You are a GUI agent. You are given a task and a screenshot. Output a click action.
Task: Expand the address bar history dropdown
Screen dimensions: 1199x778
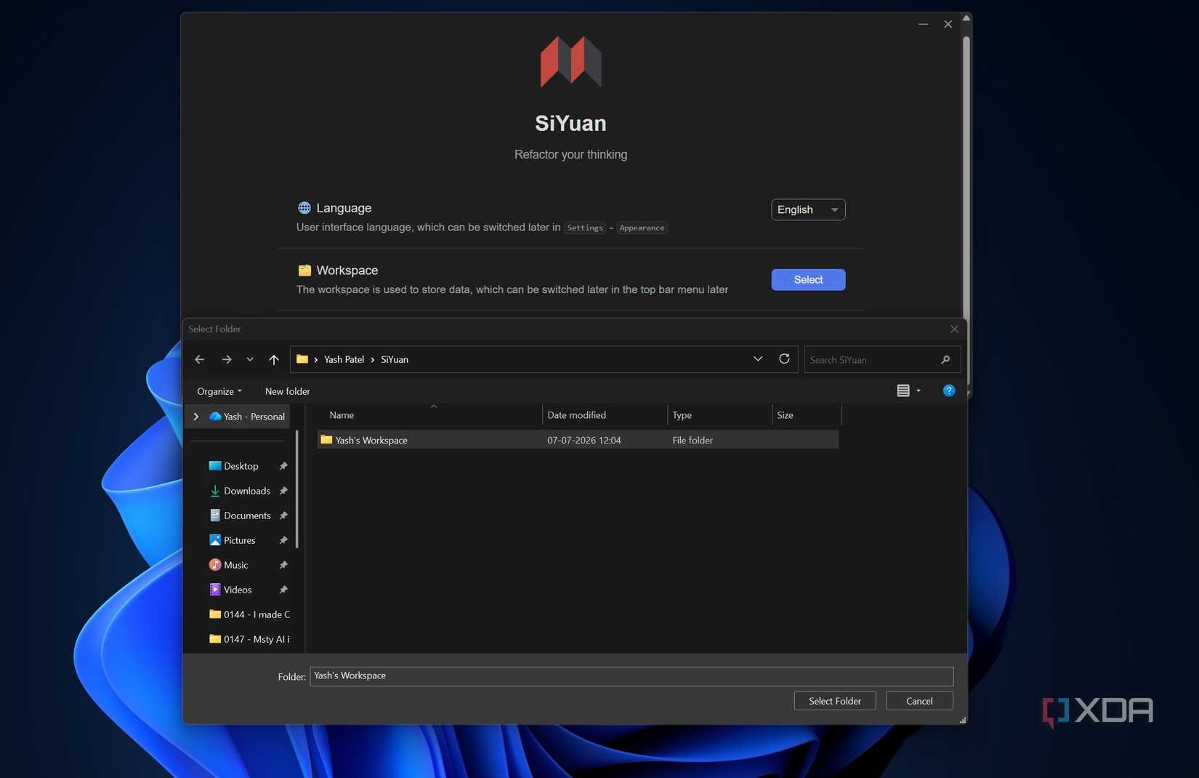pos(758,358)
